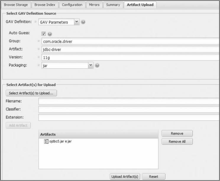This screenshot has width=220, height=181.
Task: Click the Classifier text field
Action: click(129, 109)
